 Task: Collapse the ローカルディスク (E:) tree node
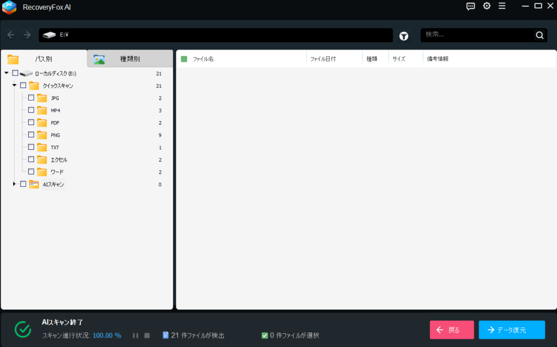pyautogui.click(x=7, y=73)
